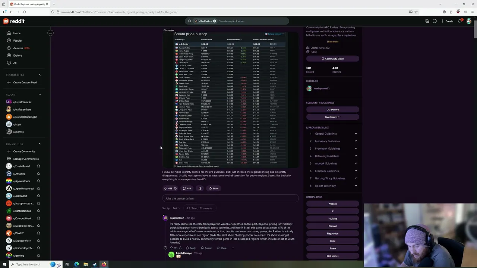Click Show more in community description

point(333,42)
